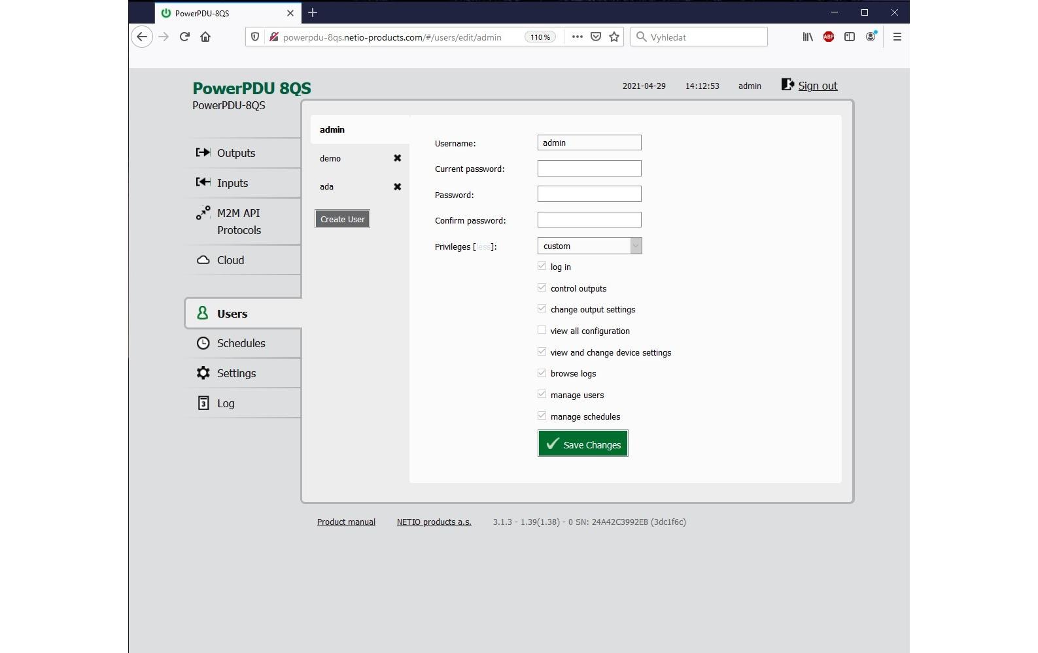
Task: Open Firefox library icon
Action: [x=808, y=37]
